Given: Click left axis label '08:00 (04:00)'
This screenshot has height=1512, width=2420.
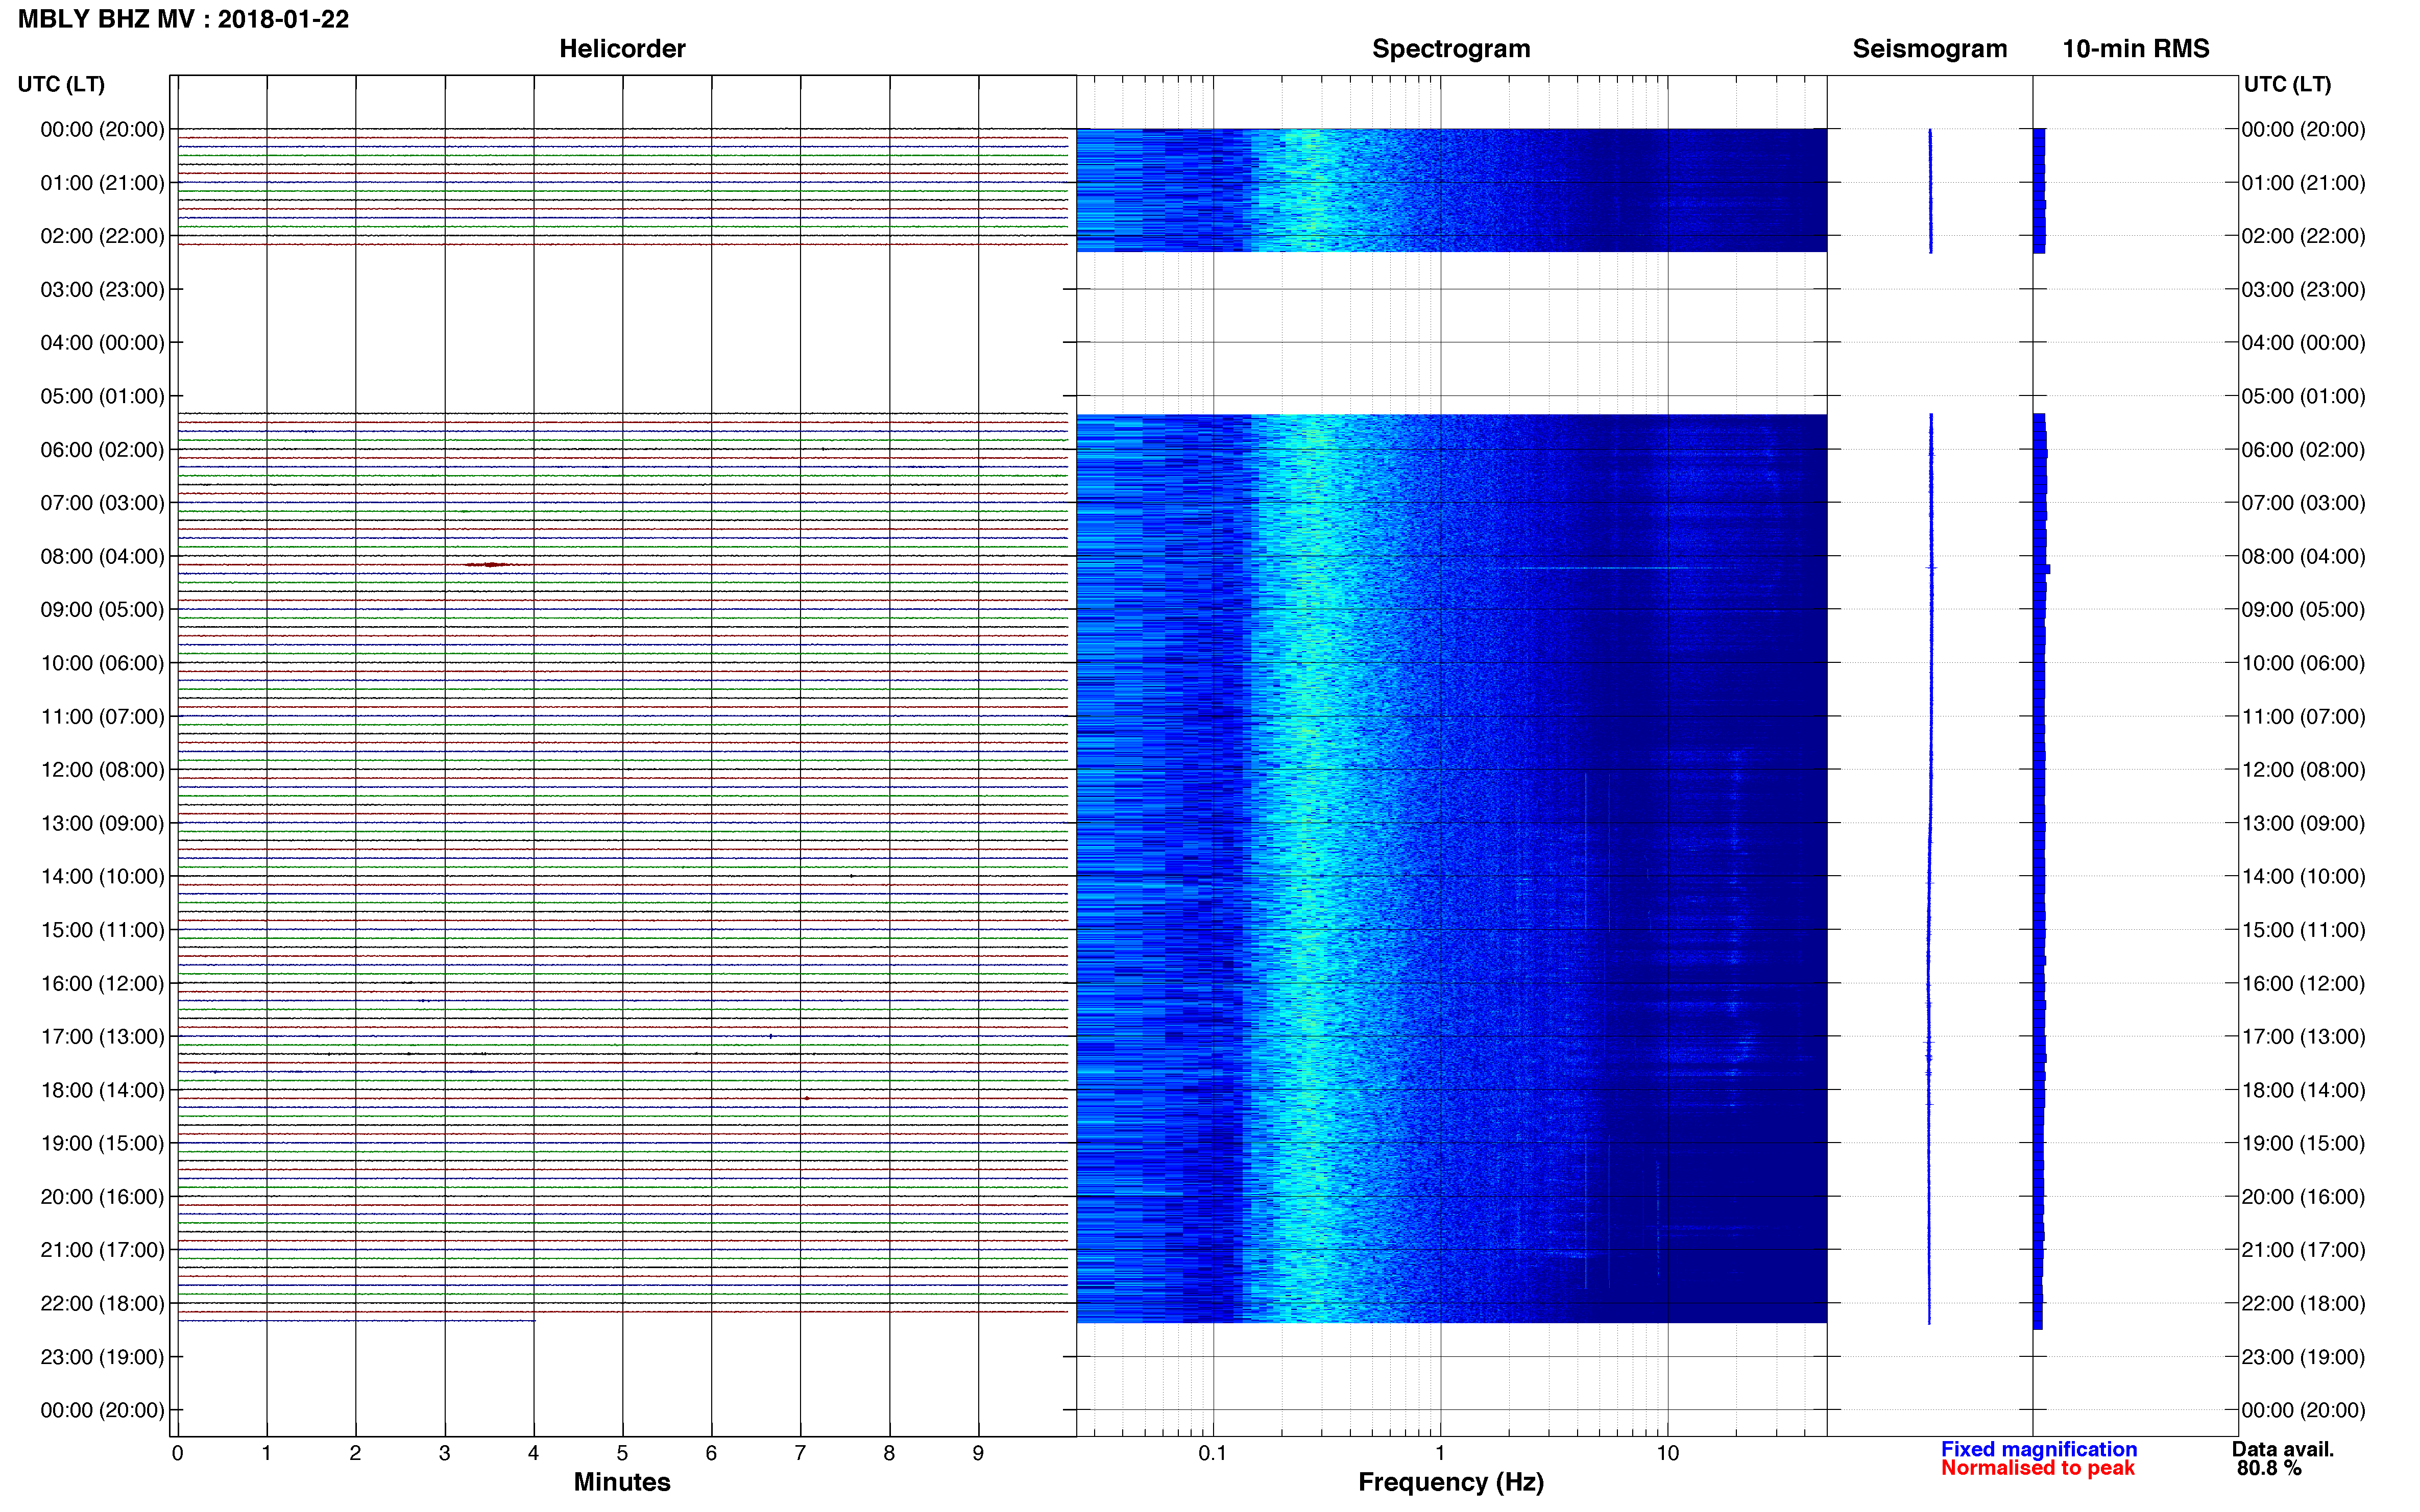Looking at the screenshot, I should click(x=102, y=556).
